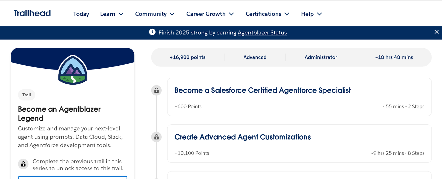This screenshot has height=179, width=442.
Task: Open the Today menu item
Action: pyautogui.click(x=81, y=14)
